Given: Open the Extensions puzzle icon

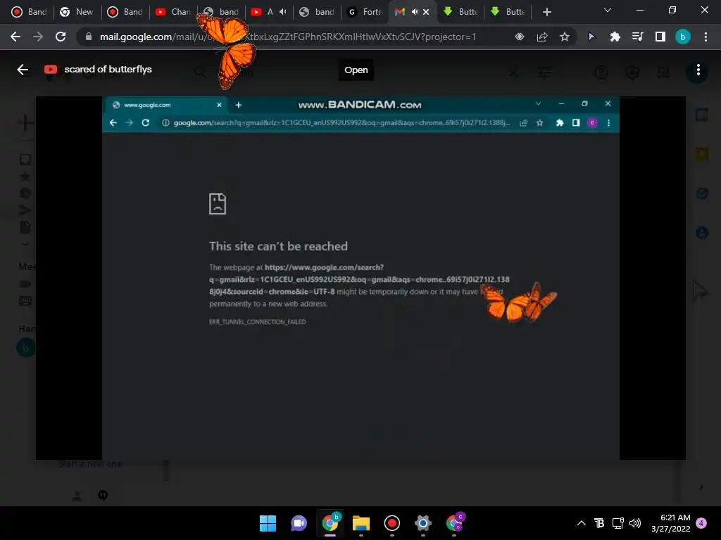Looking at the screenshot, I should (x=615, y=37).
